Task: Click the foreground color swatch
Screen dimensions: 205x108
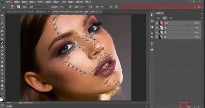Action: (1, 100)
